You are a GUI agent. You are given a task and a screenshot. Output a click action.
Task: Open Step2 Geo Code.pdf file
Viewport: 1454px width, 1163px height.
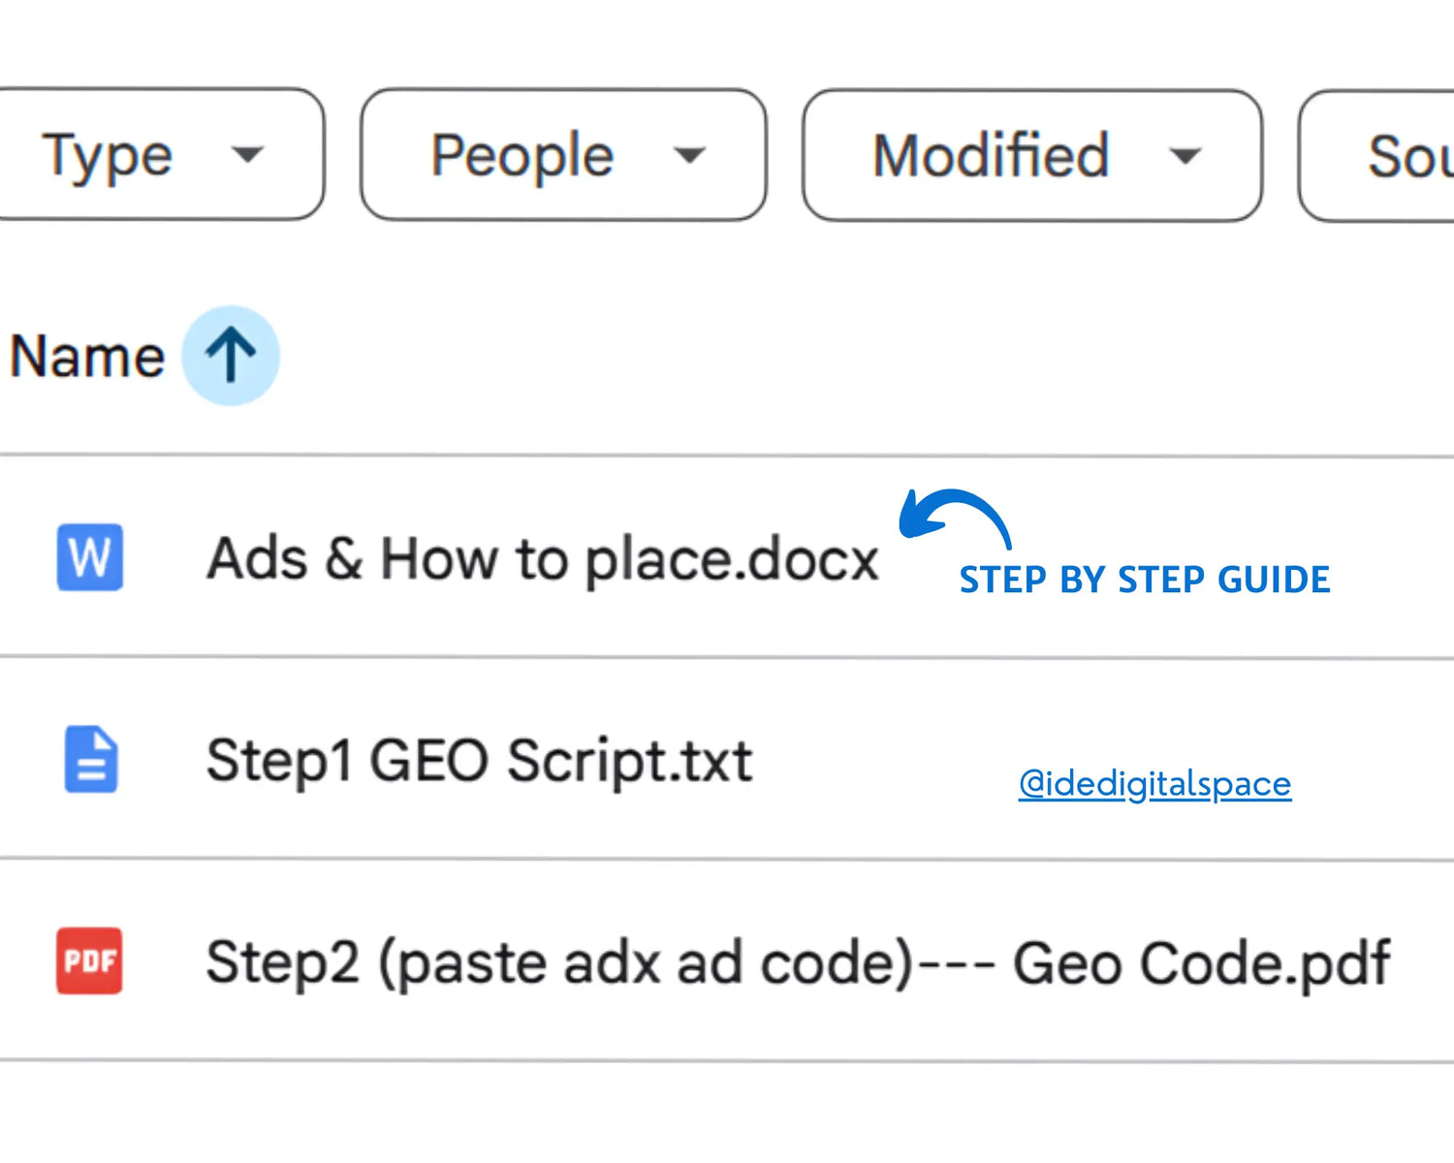click(x=797, y=963)
